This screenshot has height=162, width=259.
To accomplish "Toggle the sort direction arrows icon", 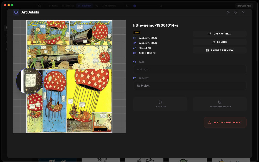I will pos(97,6).
